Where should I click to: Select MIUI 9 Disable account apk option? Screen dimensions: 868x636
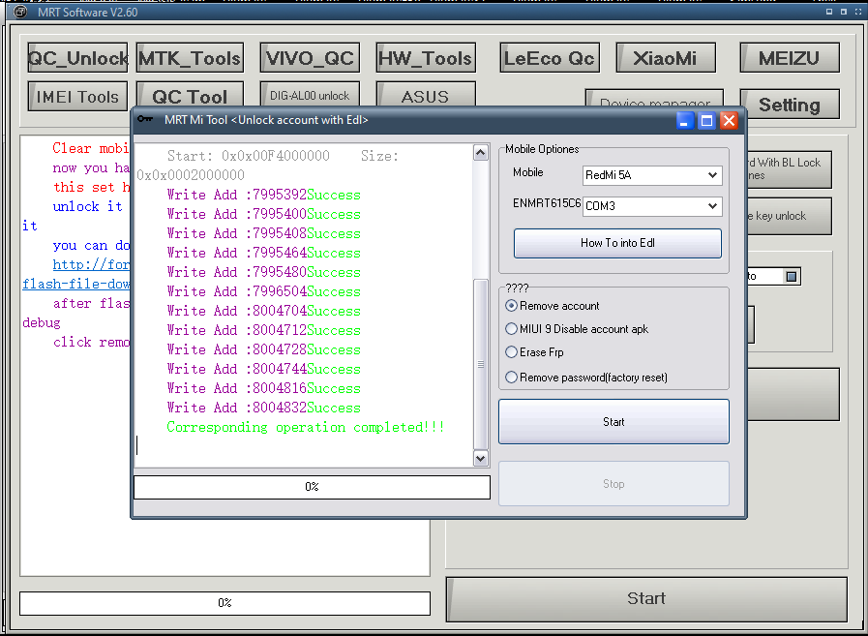pos(577,329)
